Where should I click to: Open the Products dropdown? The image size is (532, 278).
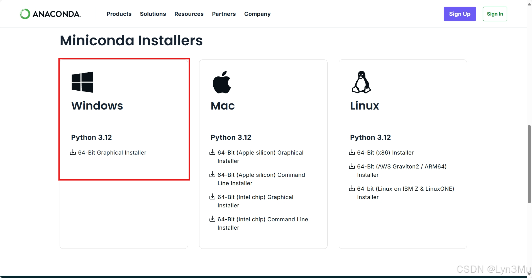(119, 14)
